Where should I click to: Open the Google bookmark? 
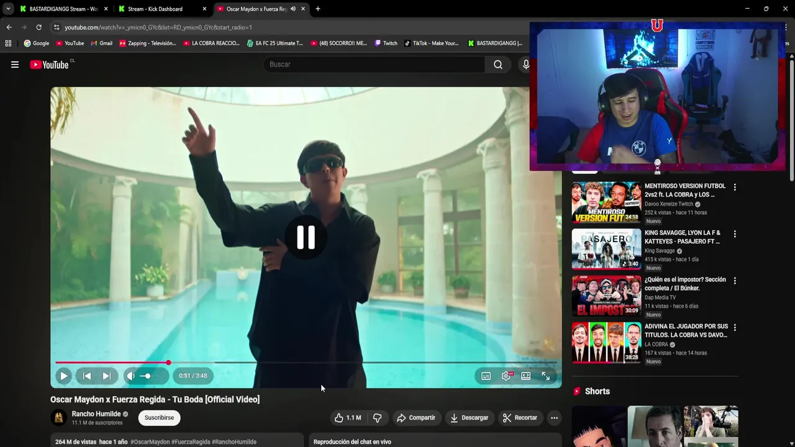coord(37,43)
